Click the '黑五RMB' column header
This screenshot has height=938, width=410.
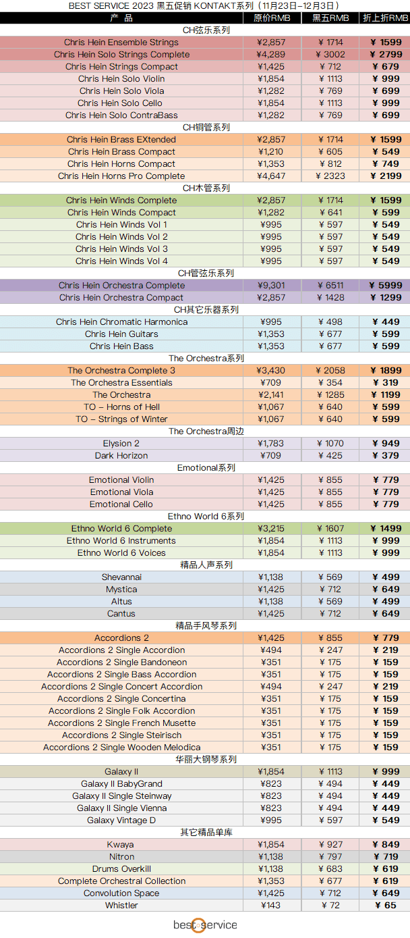(330, 18)
